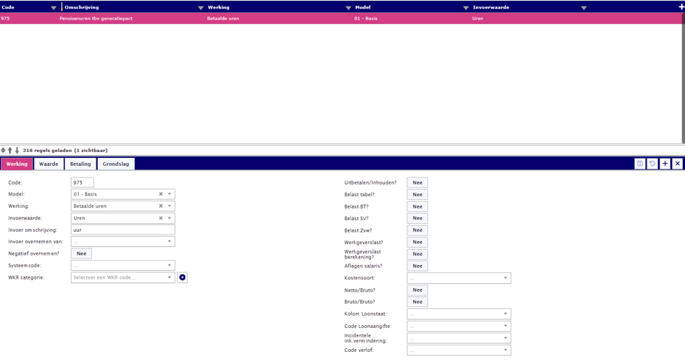Open filter on Code column

click(x=54, y=8)
